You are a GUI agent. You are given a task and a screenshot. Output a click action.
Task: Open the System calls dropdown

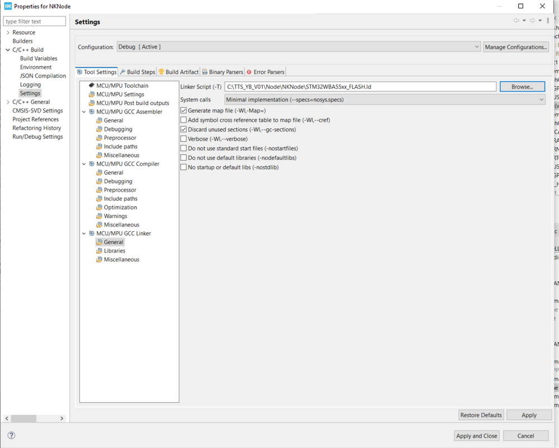tap(385, 100)
